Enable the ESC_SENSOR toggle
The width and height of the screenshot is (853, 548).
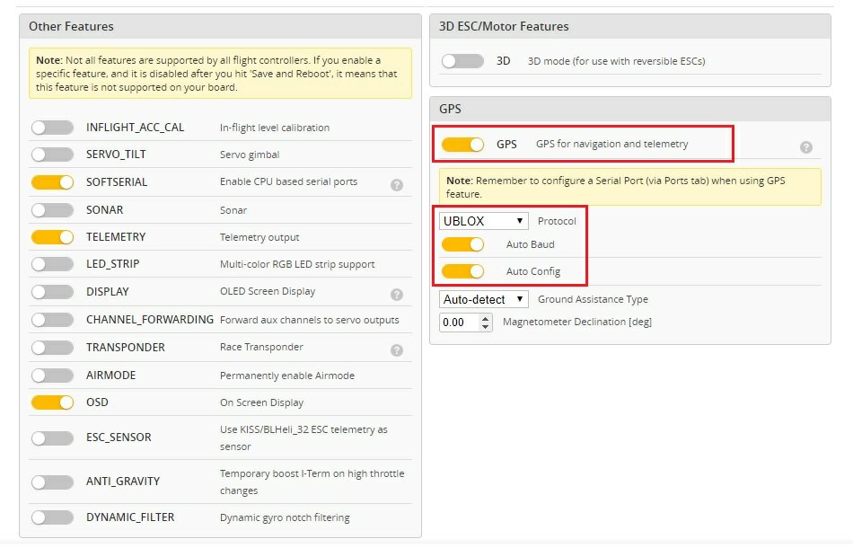pyautogui.click(x=52, y=438)
